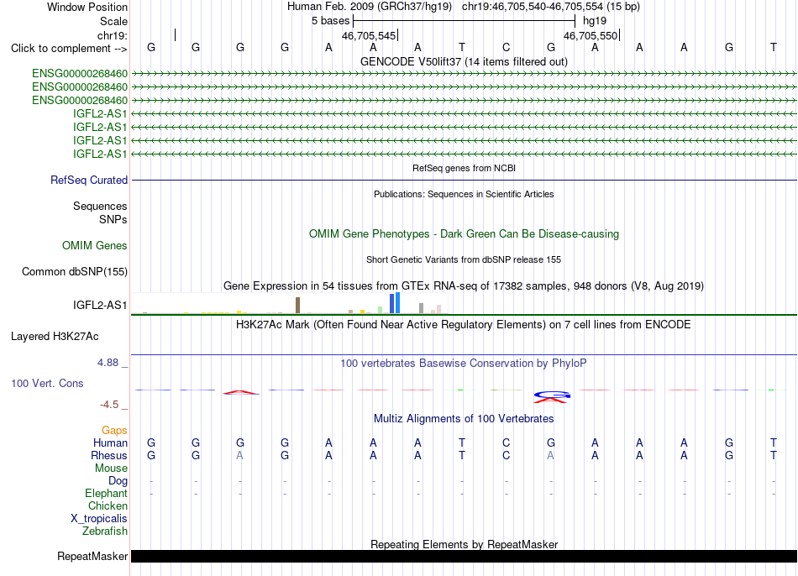Select the orange Gaps label
The height and width of the screenshot is (576, 798).
pyautogui.click(x=114, y=431)
